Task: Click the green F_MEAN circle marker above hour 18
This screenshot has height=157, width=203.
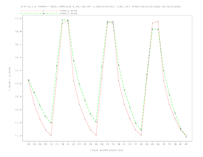Action: [x=62, y=20]
